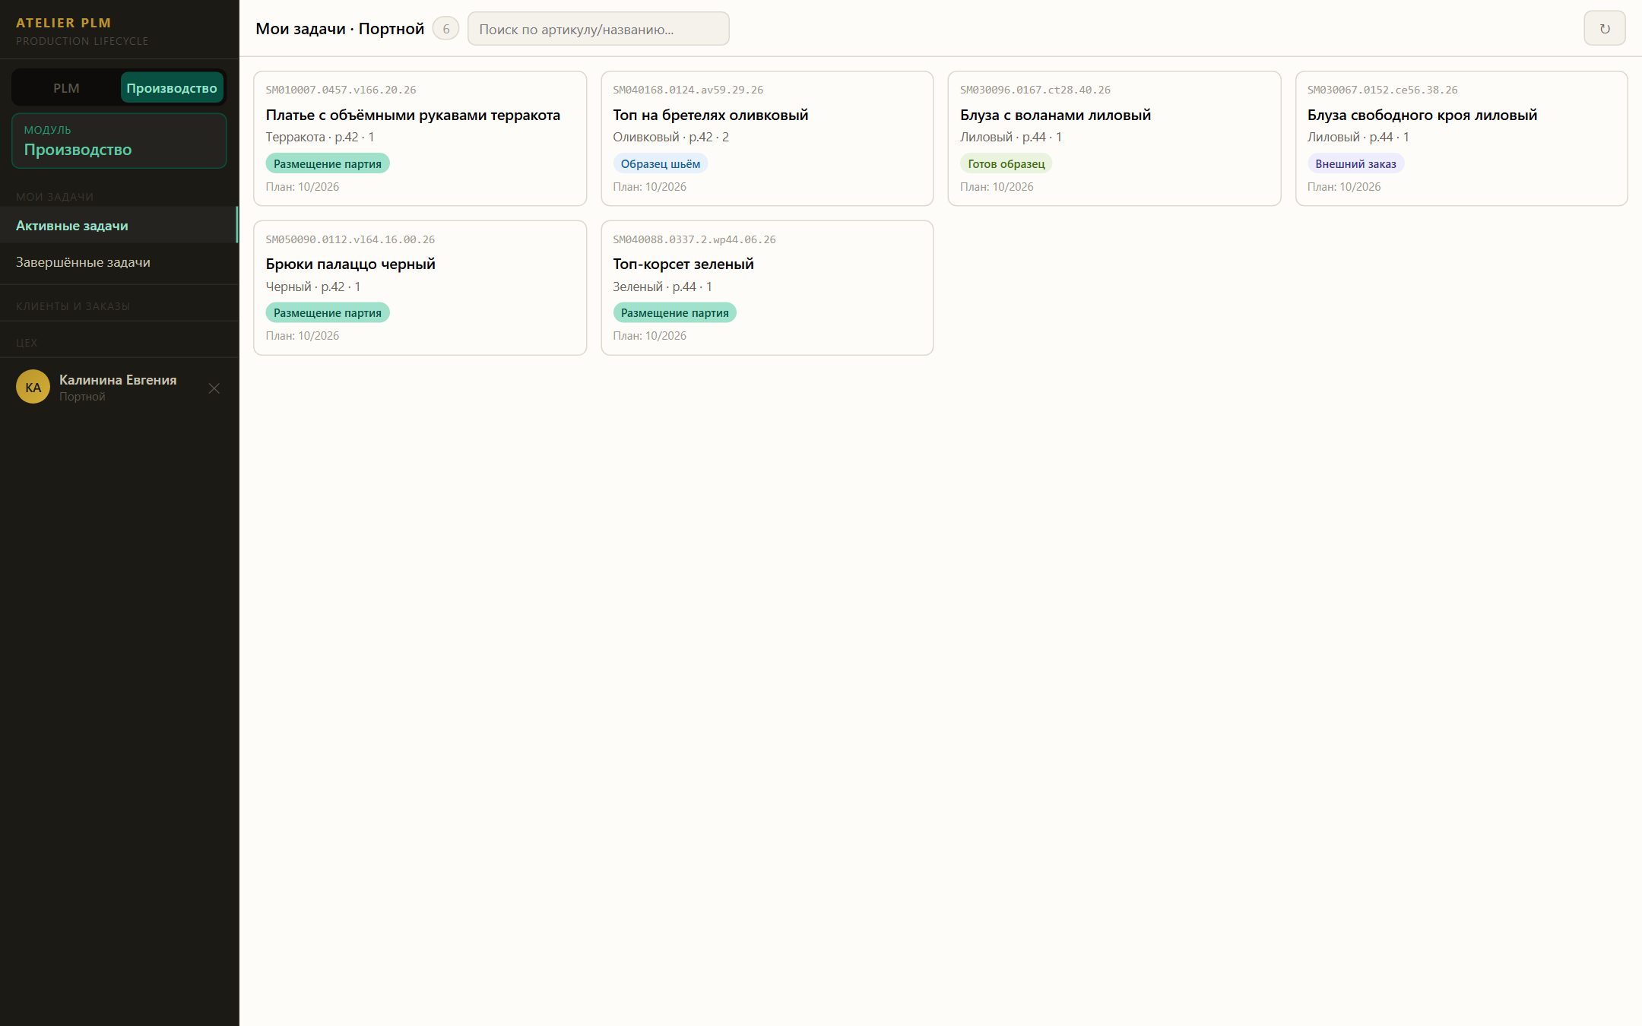Click Размещение партия badge on Платье card

click(x=328, y=163)
